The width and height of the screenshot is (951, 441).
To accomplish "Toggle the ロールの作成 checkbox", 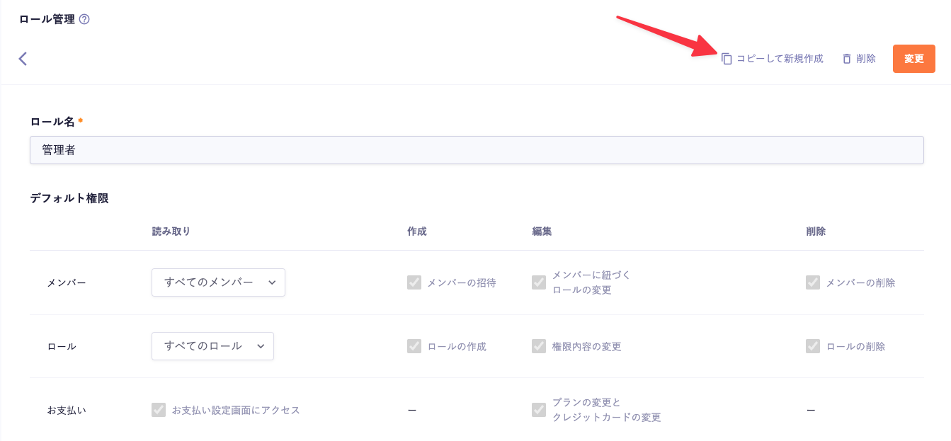I will [x=414, y=346].
